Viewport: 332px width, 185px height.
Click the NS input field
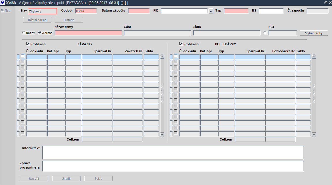click(x=271, y=11)
